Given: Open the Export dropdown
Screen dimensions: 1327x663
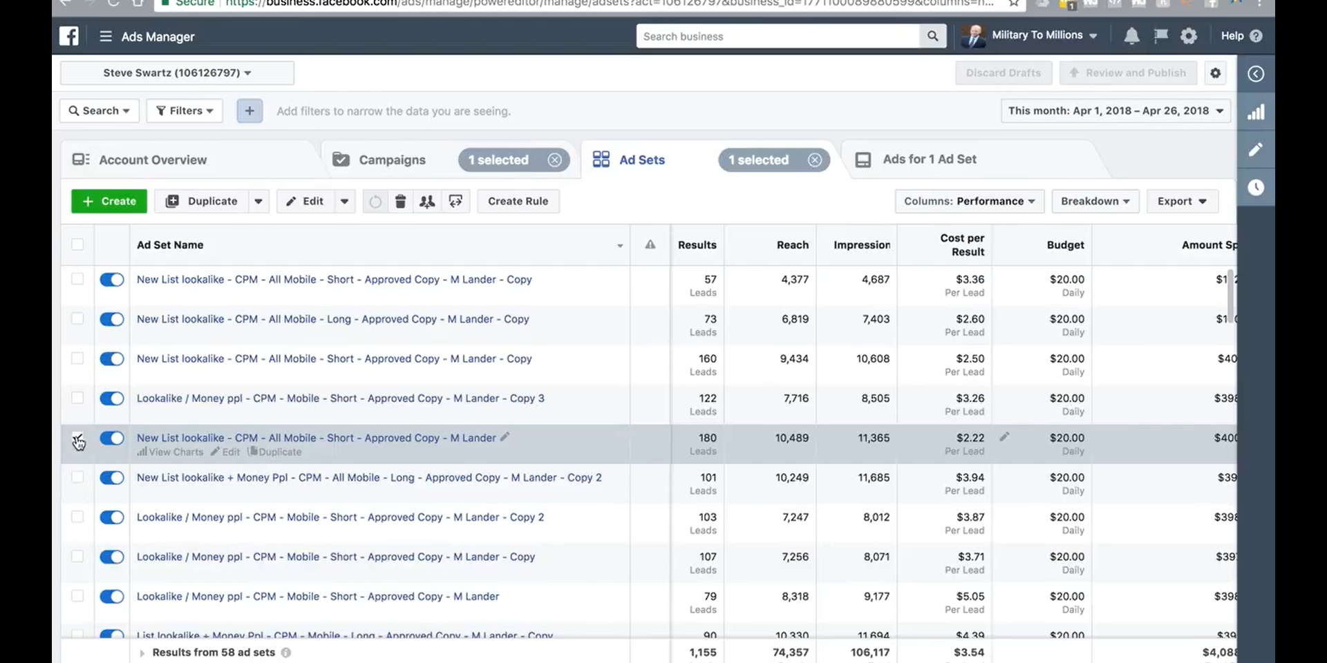Looking at the screenshot, I should pyautogui.click(x=1182, y=201).
